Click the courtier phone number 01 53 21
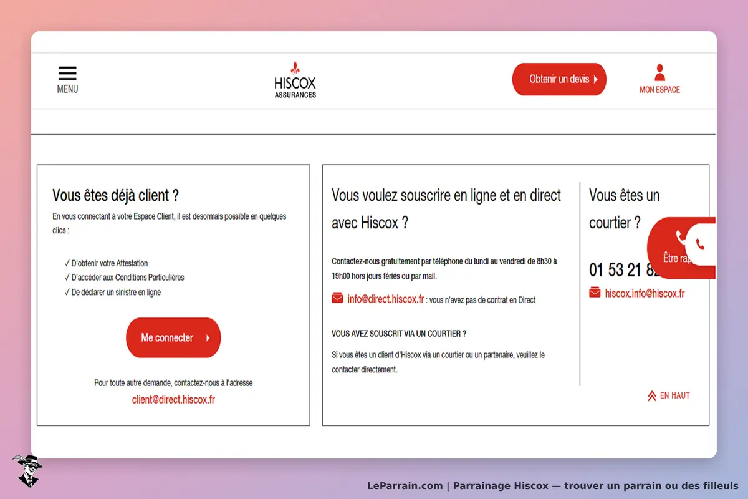The width and height of the screenshot is (748, 499). pyautogui.click(x=624, y=269)
